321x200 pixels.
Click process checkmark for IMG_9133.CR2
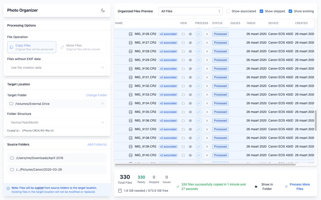(x=198, y=95)
